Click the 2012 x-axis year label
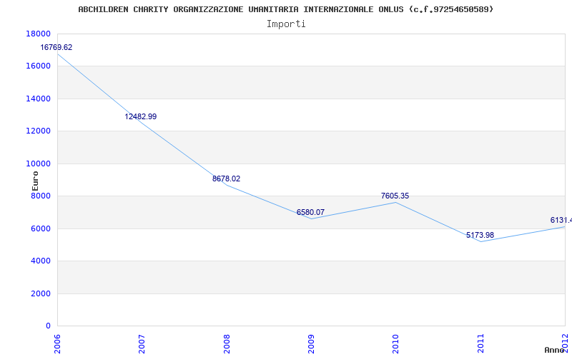The height and width of the screenshot is (357, 572). point(565,343)
